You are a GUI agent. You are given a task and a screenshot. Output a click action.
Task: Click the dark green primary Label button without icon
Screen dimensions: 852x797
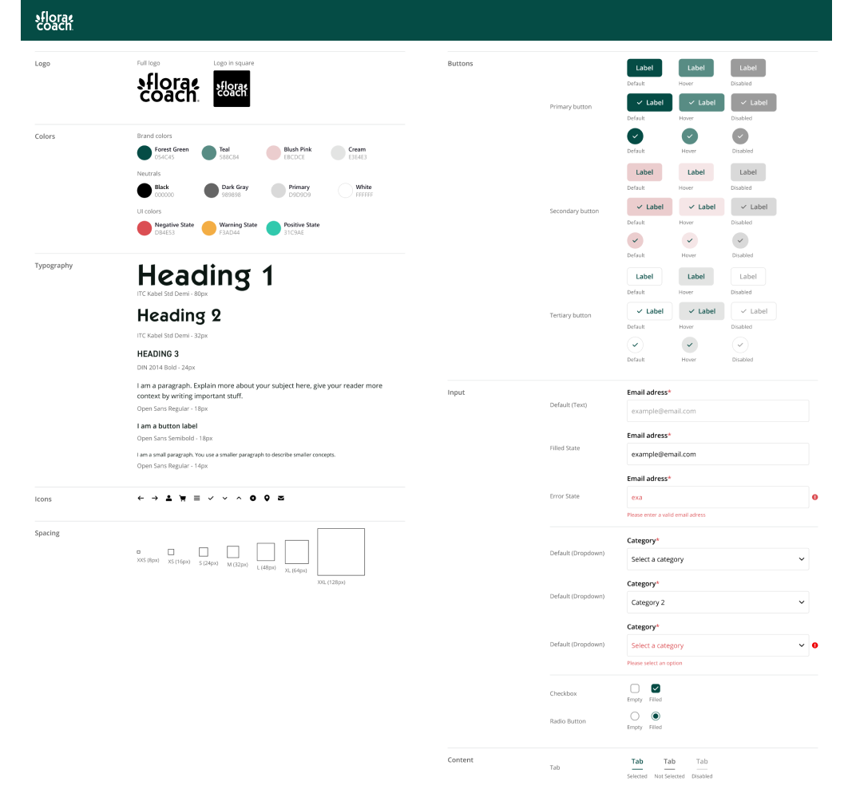pyautogui.click(x=644, y=68)
